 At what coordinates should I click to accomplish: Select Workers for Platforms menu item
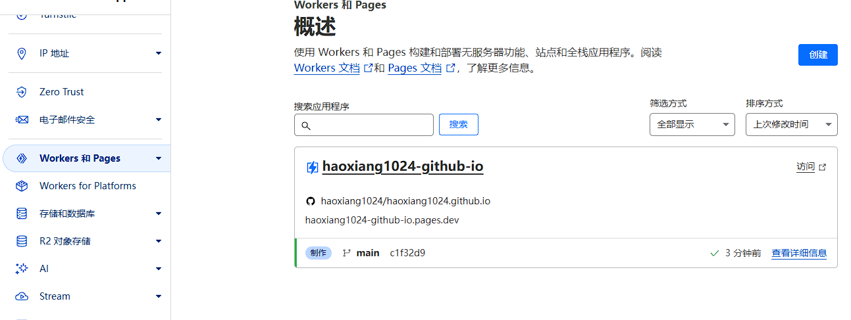tap(88, 186)
